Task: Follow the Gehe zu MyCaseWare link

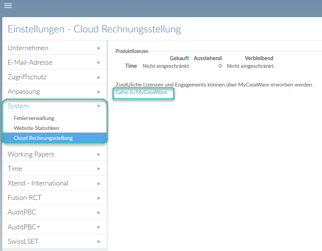Action: 141,92
